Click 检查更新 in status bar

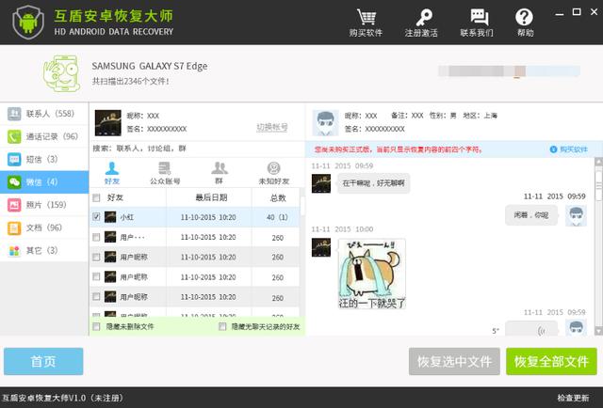pyautogui.click(x=573, y=398)
